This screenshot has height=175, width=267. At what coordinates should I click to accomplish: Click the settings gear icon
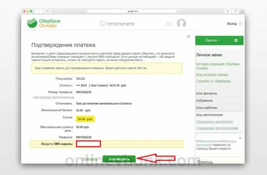click(x=236, y=40)
